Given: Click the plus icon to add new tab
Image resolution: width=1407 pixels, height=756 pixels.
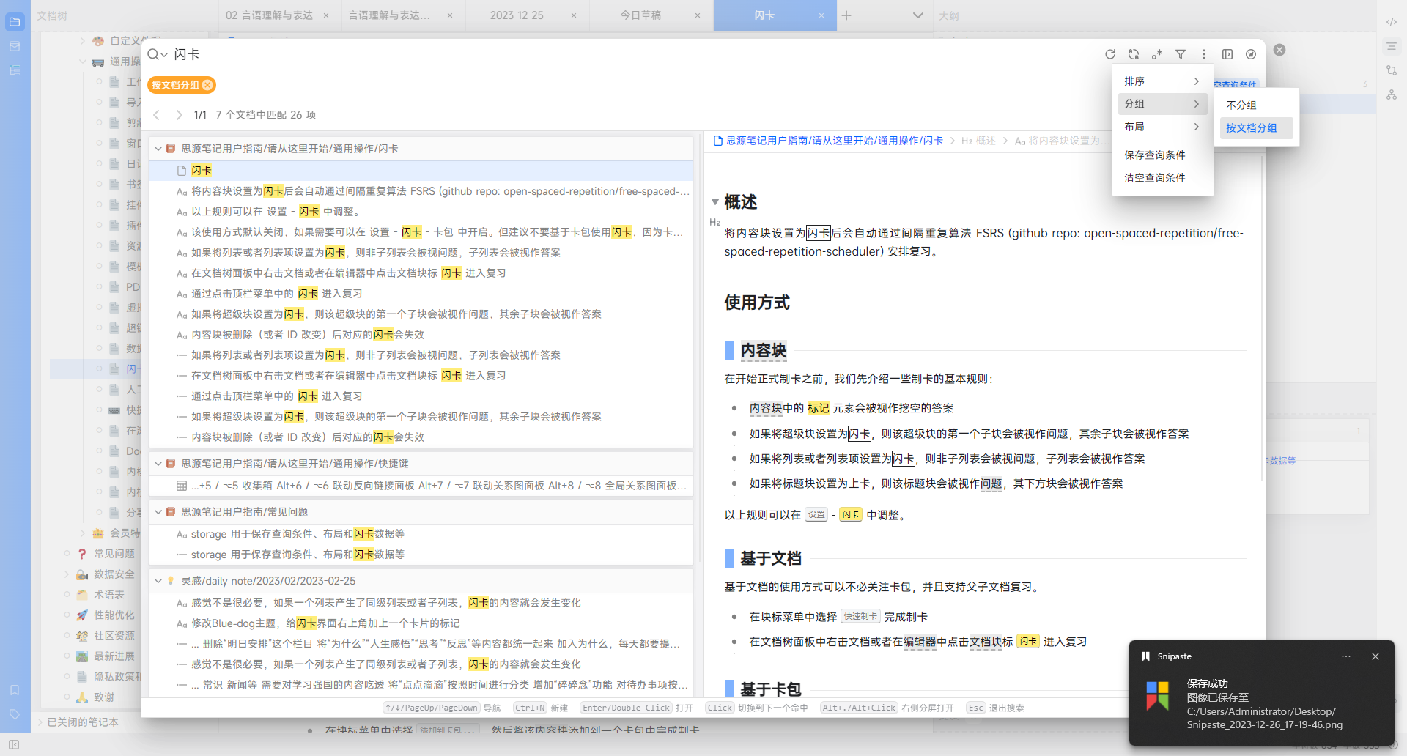Looking at the screenshot, I should pos(846,15).
